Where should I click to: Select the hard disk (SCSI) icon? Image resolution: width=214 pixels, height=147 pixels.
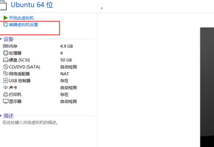click(6, 60)
